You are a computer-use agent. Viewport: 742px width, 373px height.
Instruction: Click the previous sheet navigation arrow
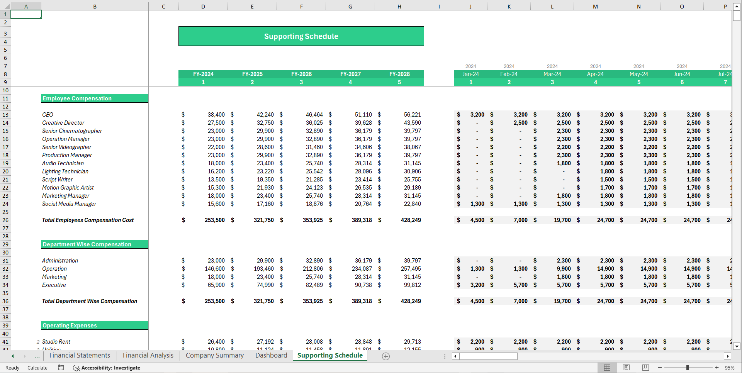click(13, 356)
